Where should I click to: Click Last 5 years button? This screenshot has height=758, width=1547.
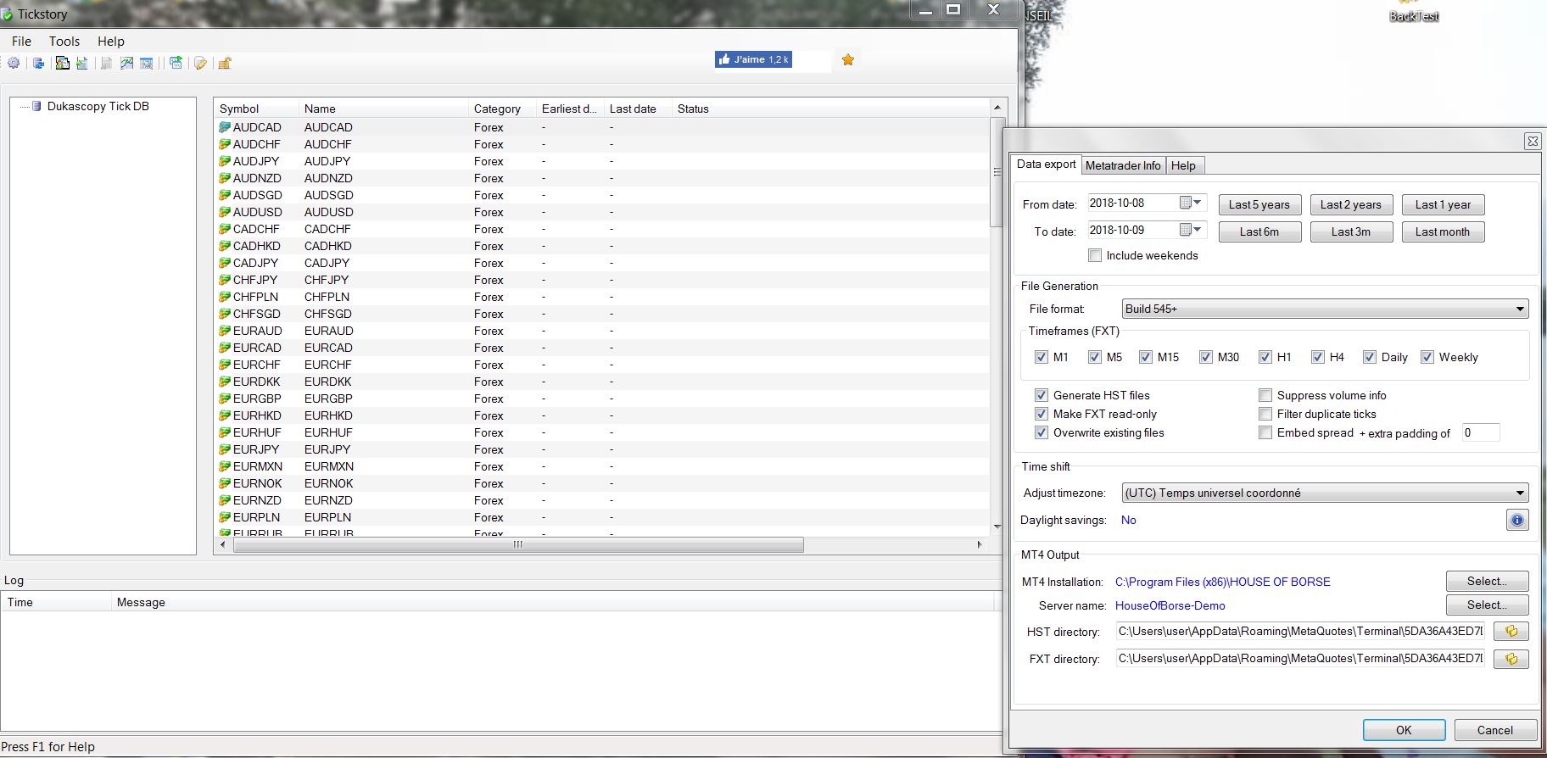[x=1259, y=204]
